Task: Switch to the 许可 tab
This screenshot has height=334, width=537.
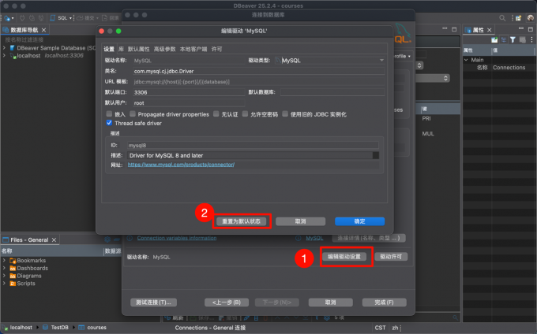Action: point(216,49)
